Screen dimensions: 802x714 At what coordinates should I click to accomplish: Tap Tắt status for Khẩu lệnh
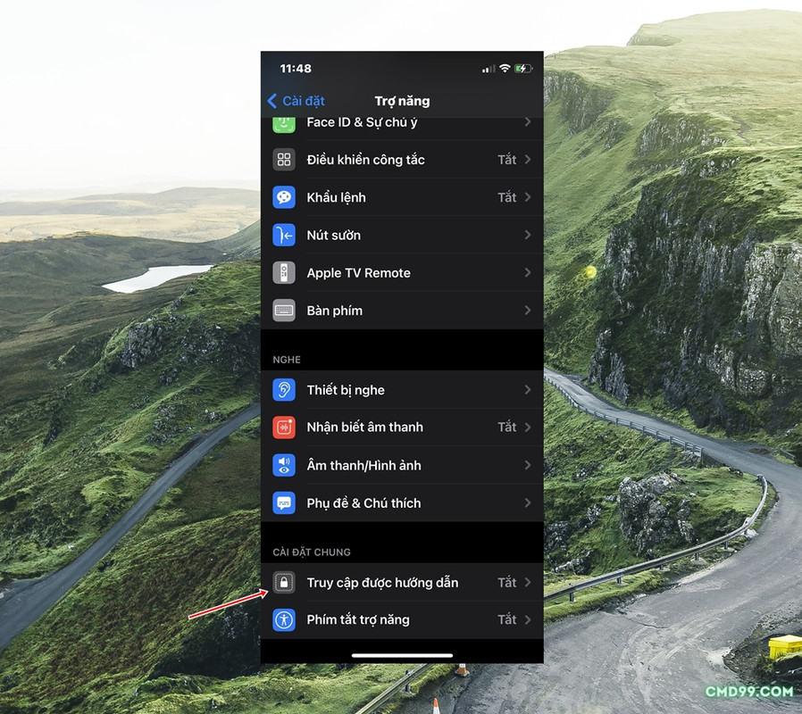507,197
